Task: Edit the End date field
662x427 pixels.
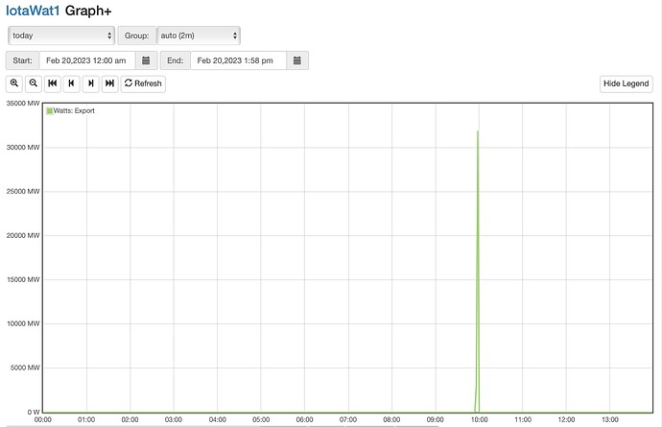Action: pos(238,60)
